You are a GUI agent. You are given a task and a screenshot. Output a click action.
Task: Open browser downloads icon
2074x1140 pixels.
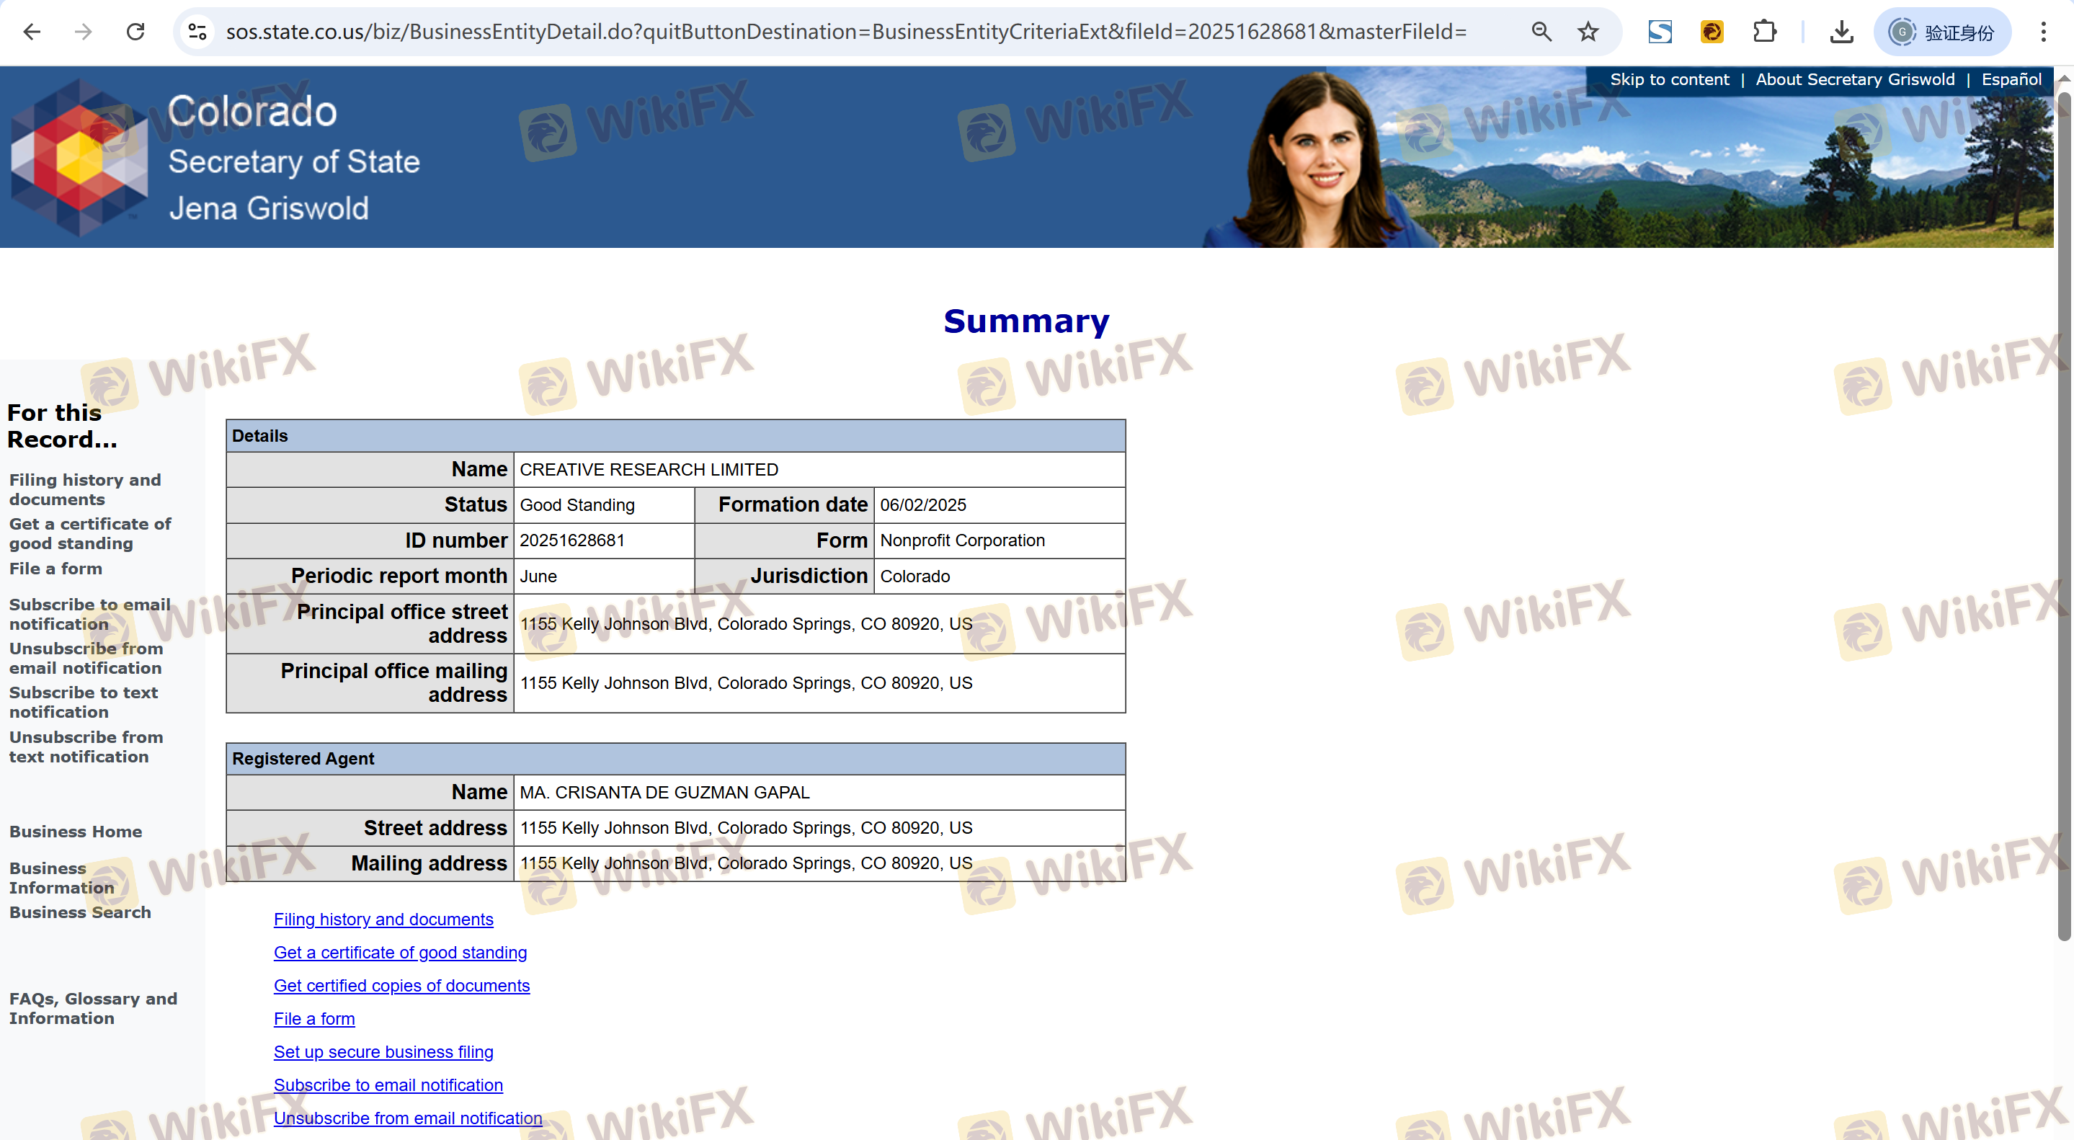click(x=1841, y=32)
